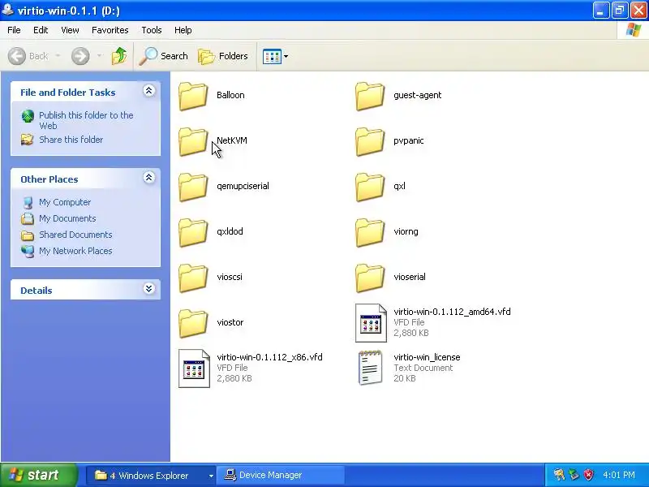Click the pvpanic folder name

[409, 140]
